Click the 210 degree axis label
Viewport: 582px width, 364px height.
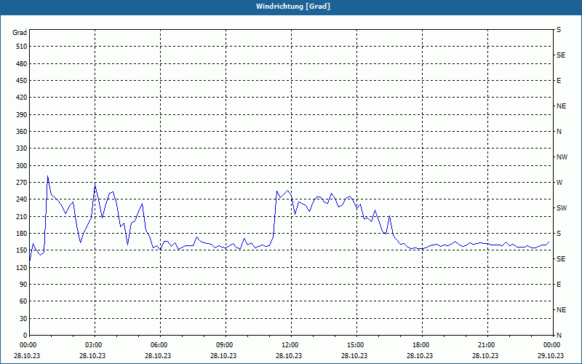[22, 216]
